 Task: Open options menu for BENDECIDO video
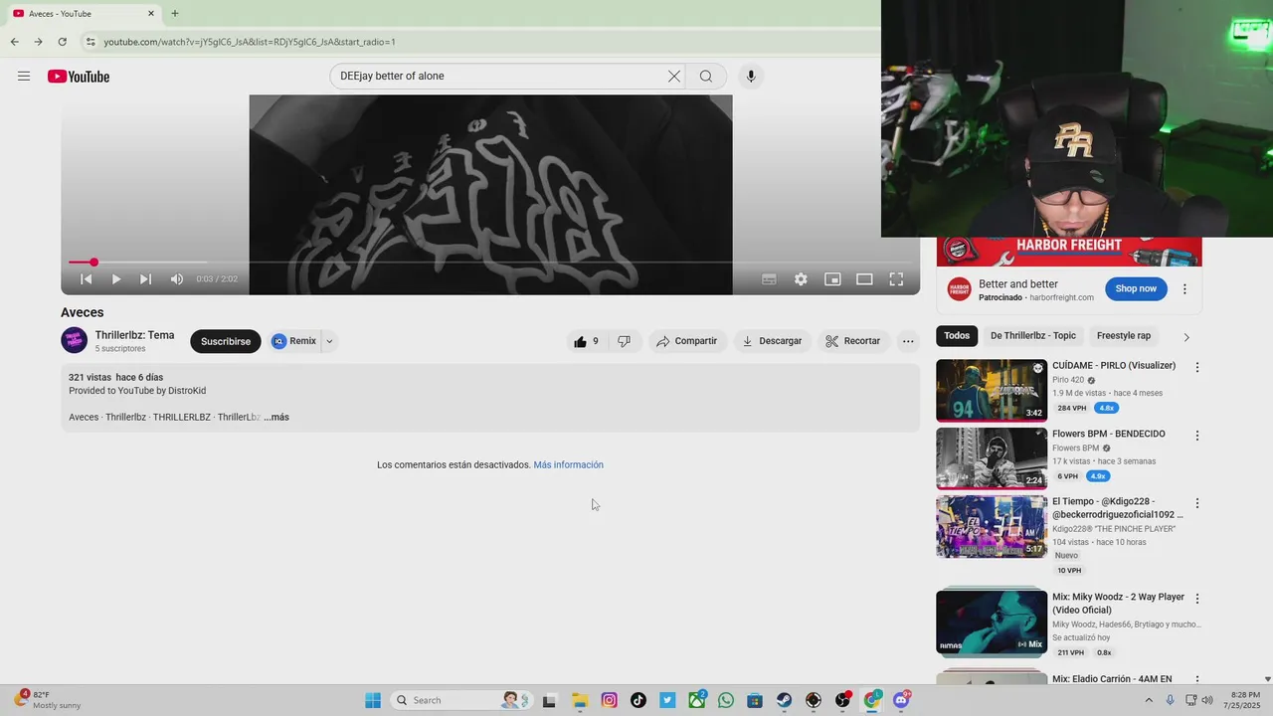click(1197, 436)
